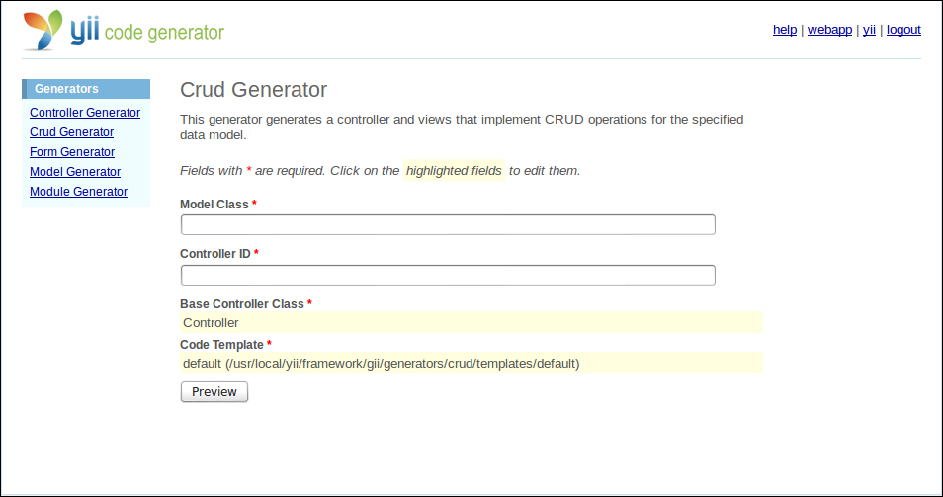Choose Model Generator in sidebar
The width and height of the screenshot is (943, 497).
(x=75, y=172)
